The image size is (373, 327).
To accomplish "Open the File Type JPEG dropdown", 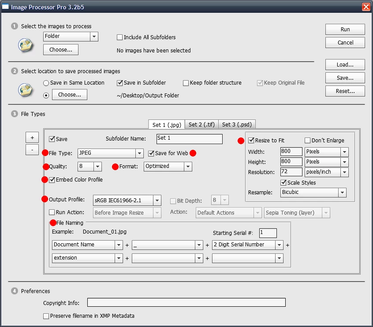I will point(111,153).
